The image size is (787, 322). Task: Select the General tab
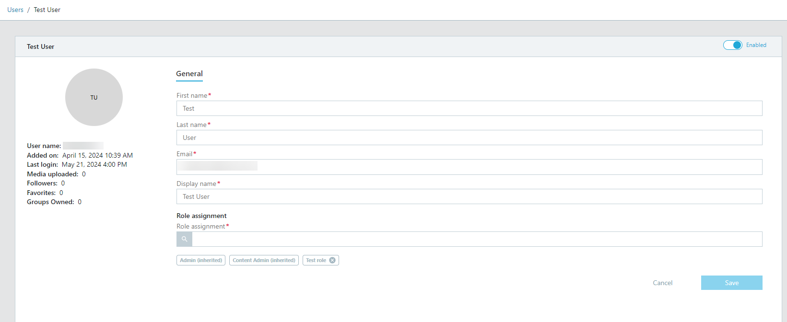(x=189, y=74)
